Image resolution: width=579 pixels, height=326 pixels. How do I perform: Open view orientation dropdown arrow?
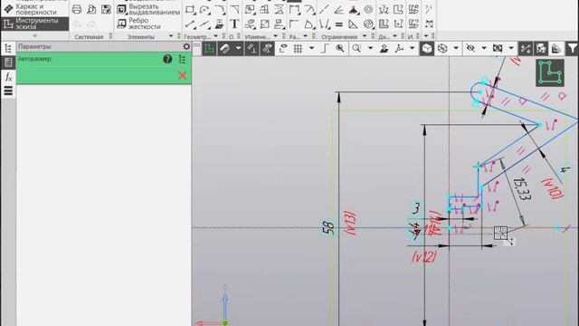click(x=413, y=48)
